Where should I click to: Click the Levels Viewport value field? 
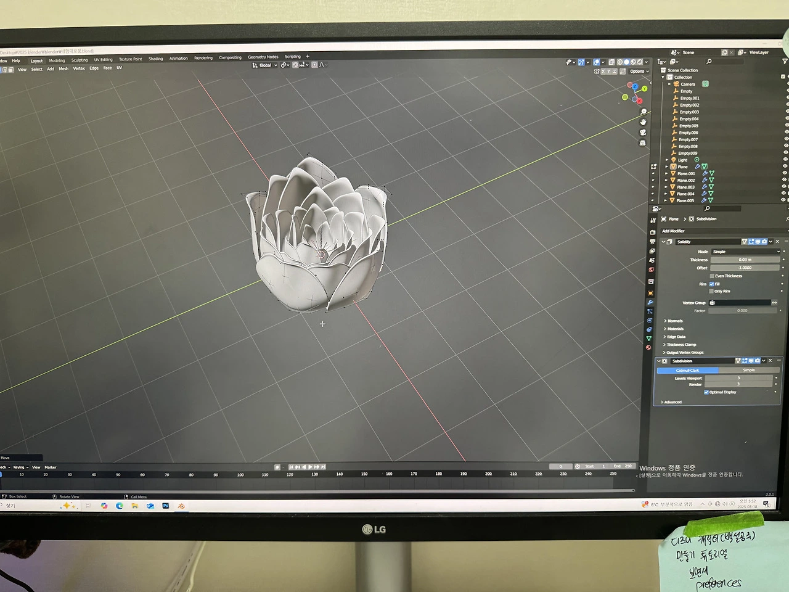(x=739, y=378)
